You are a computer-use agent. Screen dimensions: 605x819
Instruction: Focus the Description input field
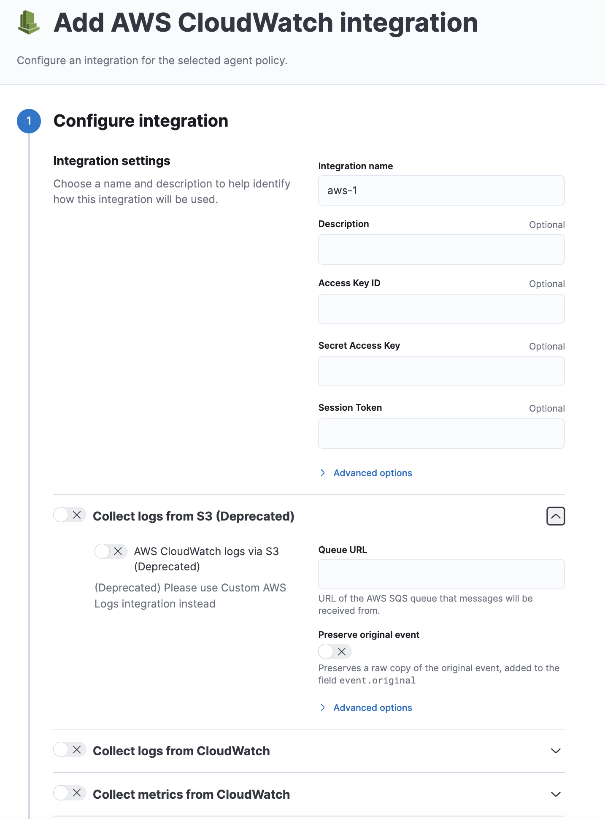[x=441, y=250]
